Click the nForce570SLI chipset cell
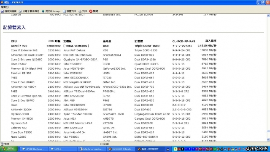This screenshot has width=270, height=152. point(112,55)
